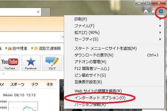The width and height of the screenshot is (167, 111).
Task: Maximize the browser window
Action: click(x=147, y=3)
